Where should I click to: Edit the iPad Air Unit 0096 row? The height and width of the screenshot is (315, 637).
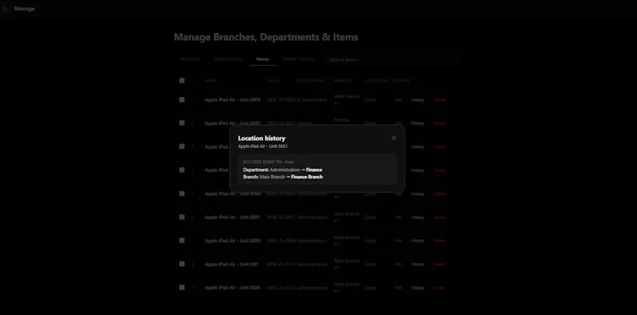click(399, 241)
